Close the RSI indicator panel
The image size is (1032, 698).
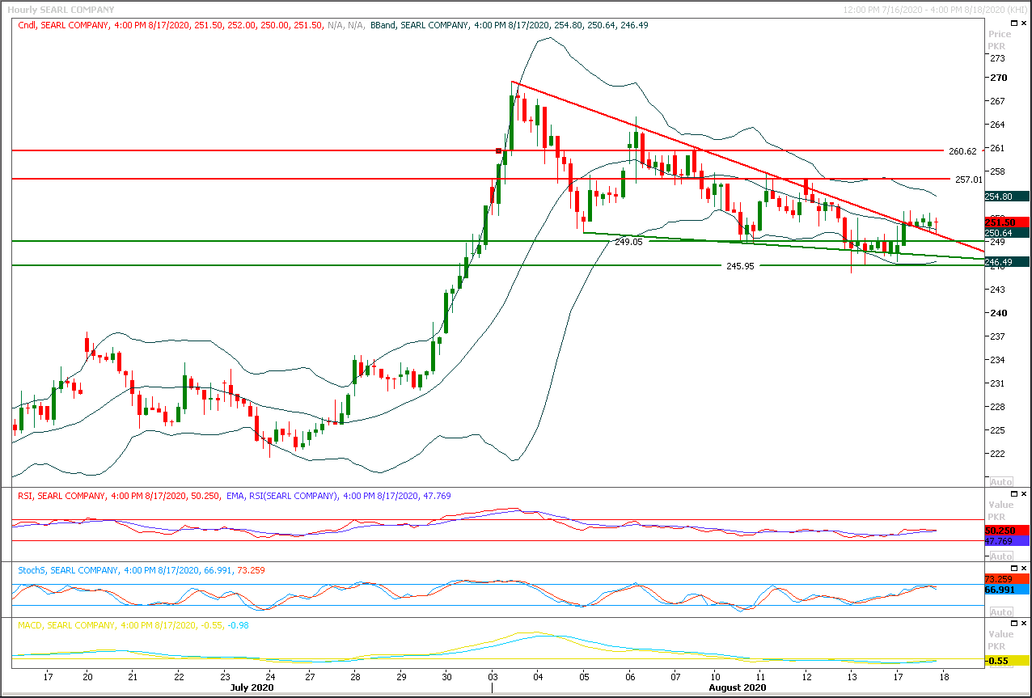(x=1026, y=493)
